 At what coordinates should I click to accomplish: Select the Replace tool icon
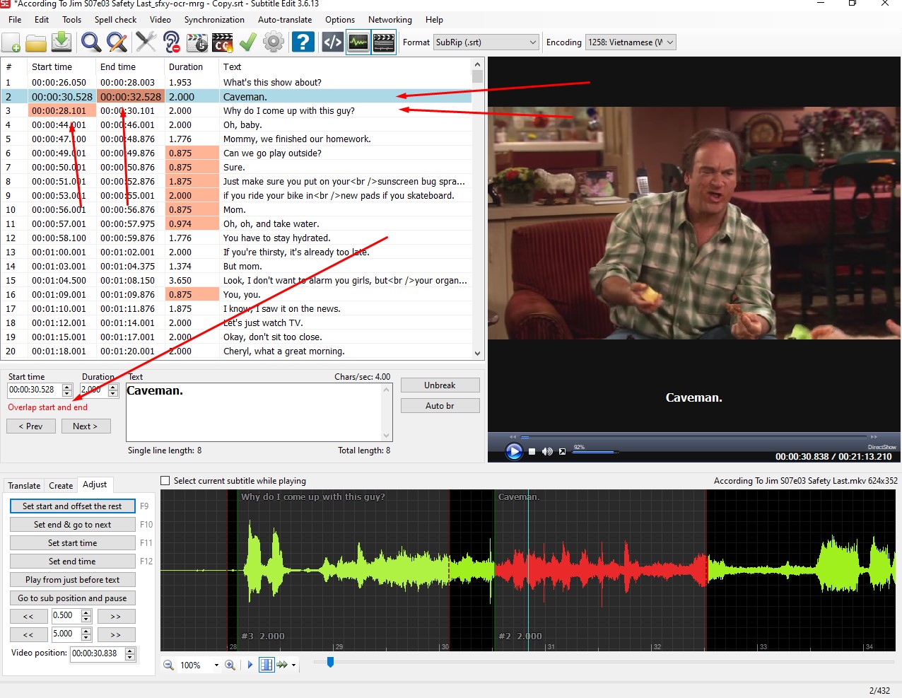point(117,42)
